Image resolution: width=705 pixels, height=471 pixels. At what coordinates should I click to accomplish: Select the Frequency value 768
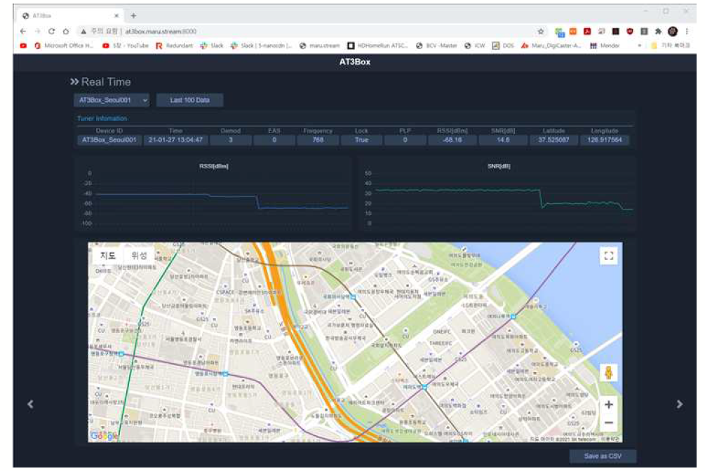point(318,140)
